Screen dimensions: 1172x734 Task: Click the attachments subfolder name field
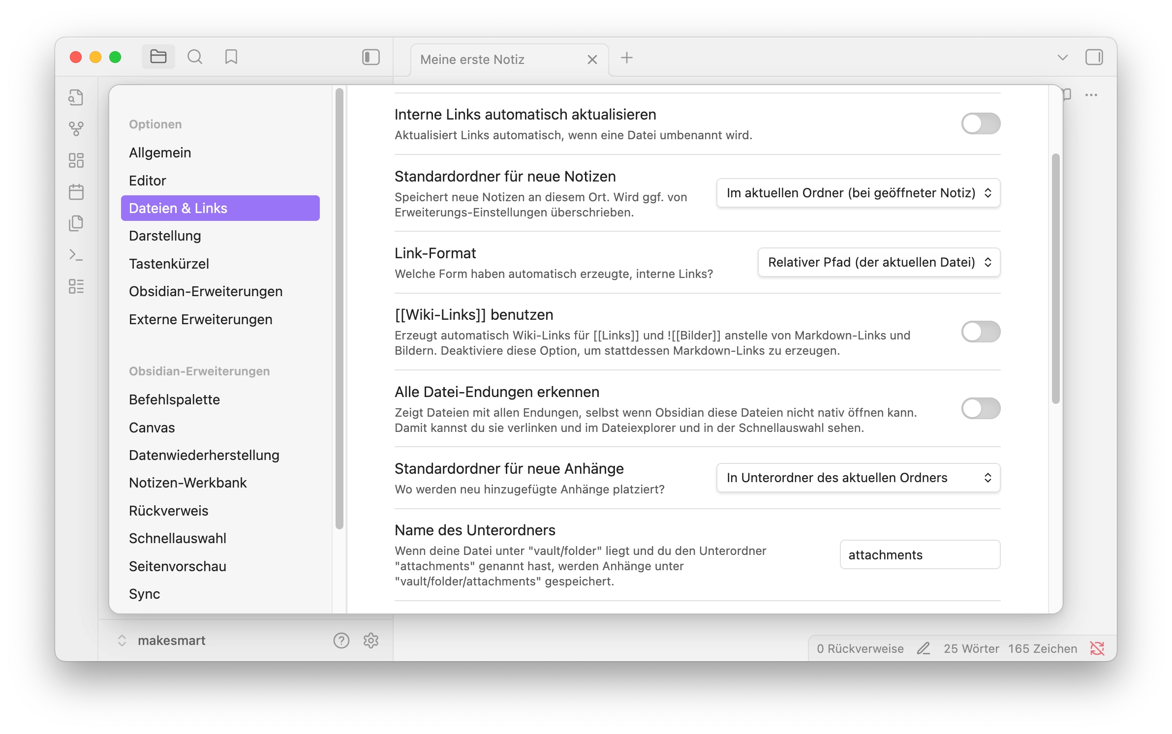coord(919,555)
